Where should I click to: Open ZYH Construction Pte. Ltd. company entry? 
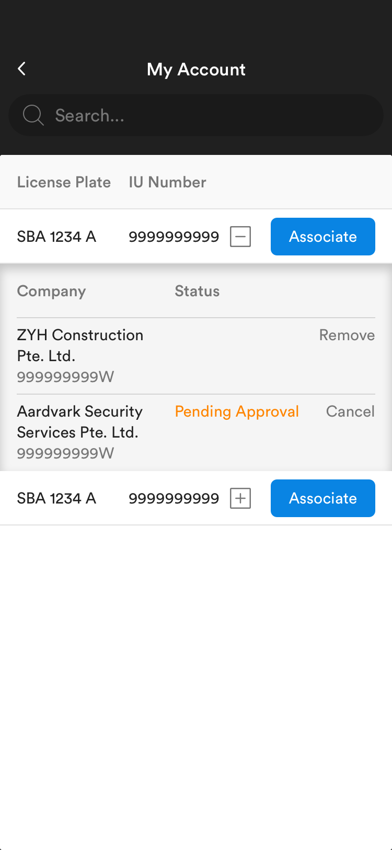(80, 345)
